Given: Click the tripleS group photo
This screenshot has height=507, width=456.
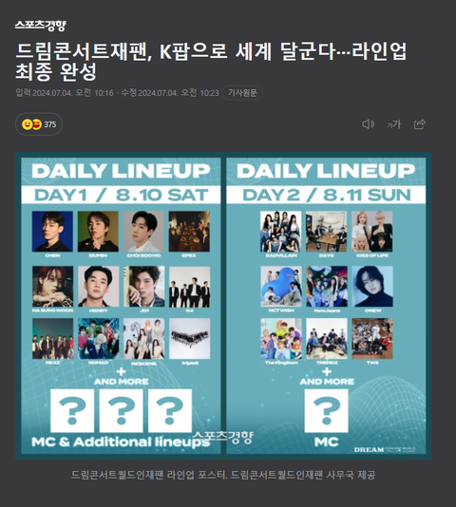Looking at the screenshot, I should click(190, 339).
